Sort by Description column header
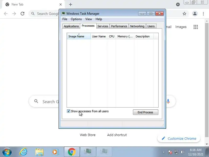This screenshot has height=157, width=209. tap(144, 36)
